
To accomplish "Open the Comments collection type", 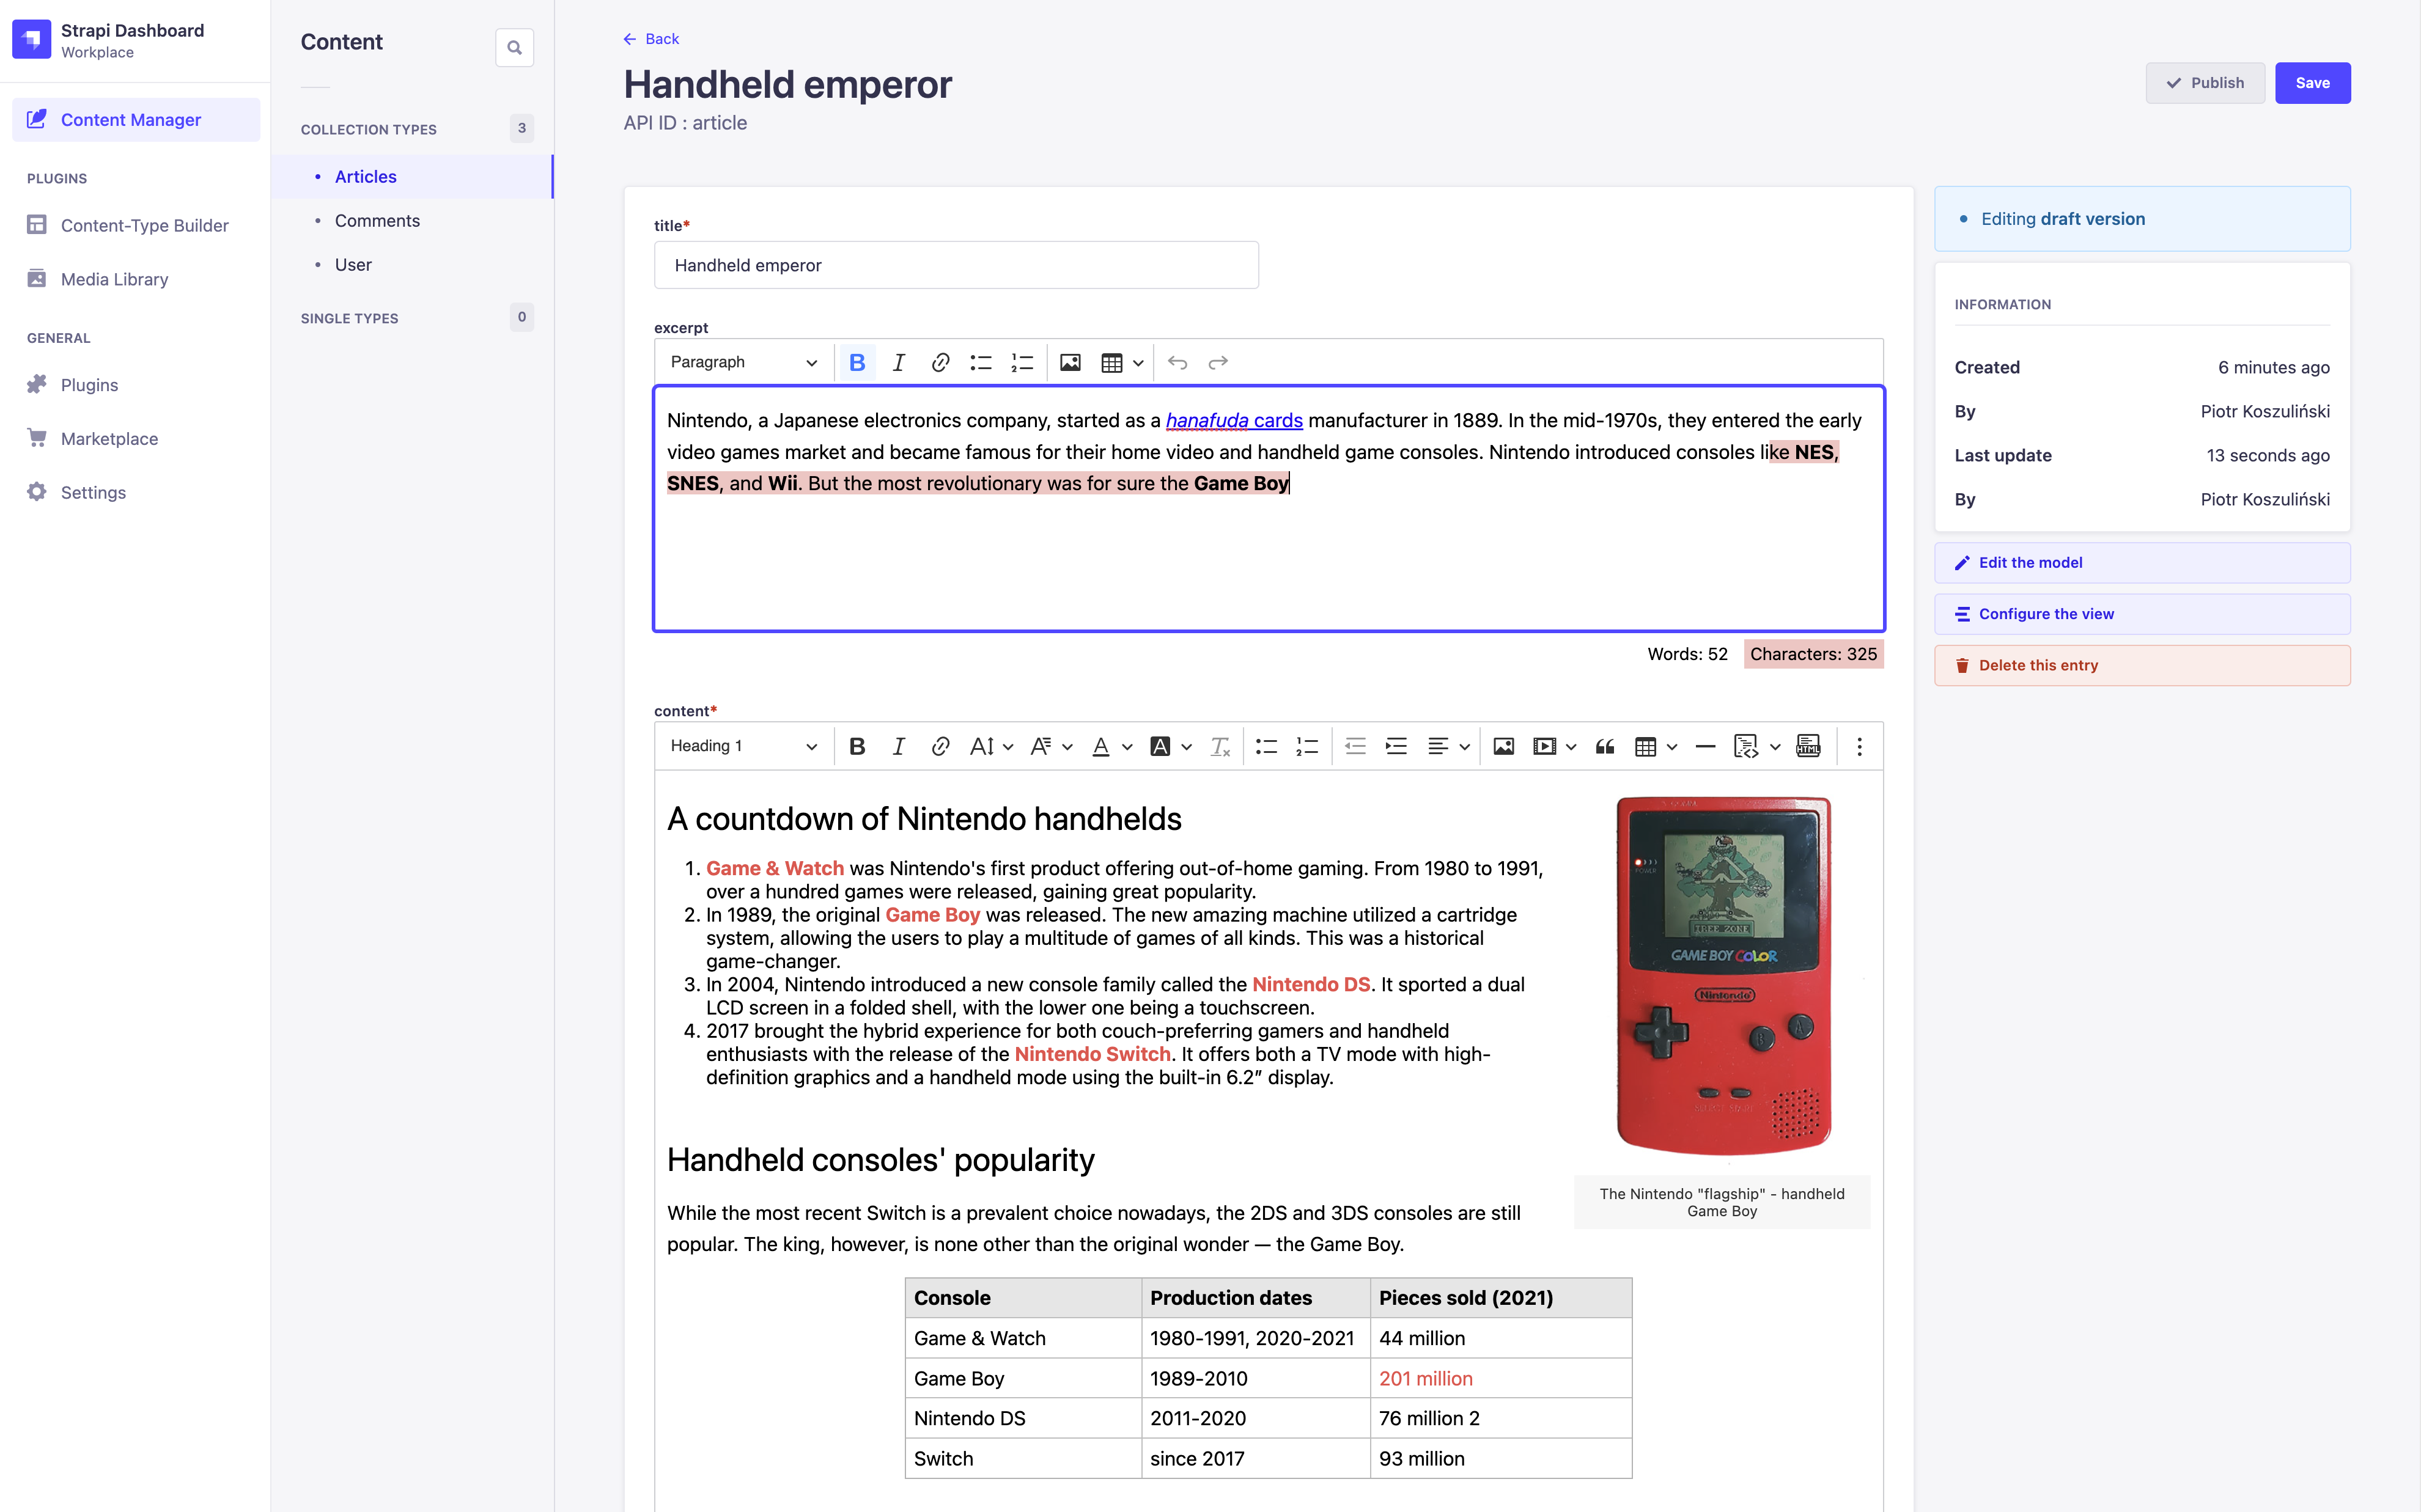I will 378,219.
